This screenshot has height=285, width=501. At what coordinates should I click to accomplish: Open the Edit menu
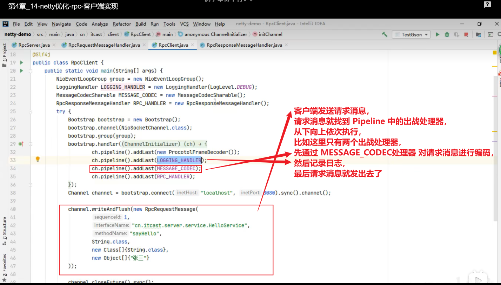tap(28, 24)
